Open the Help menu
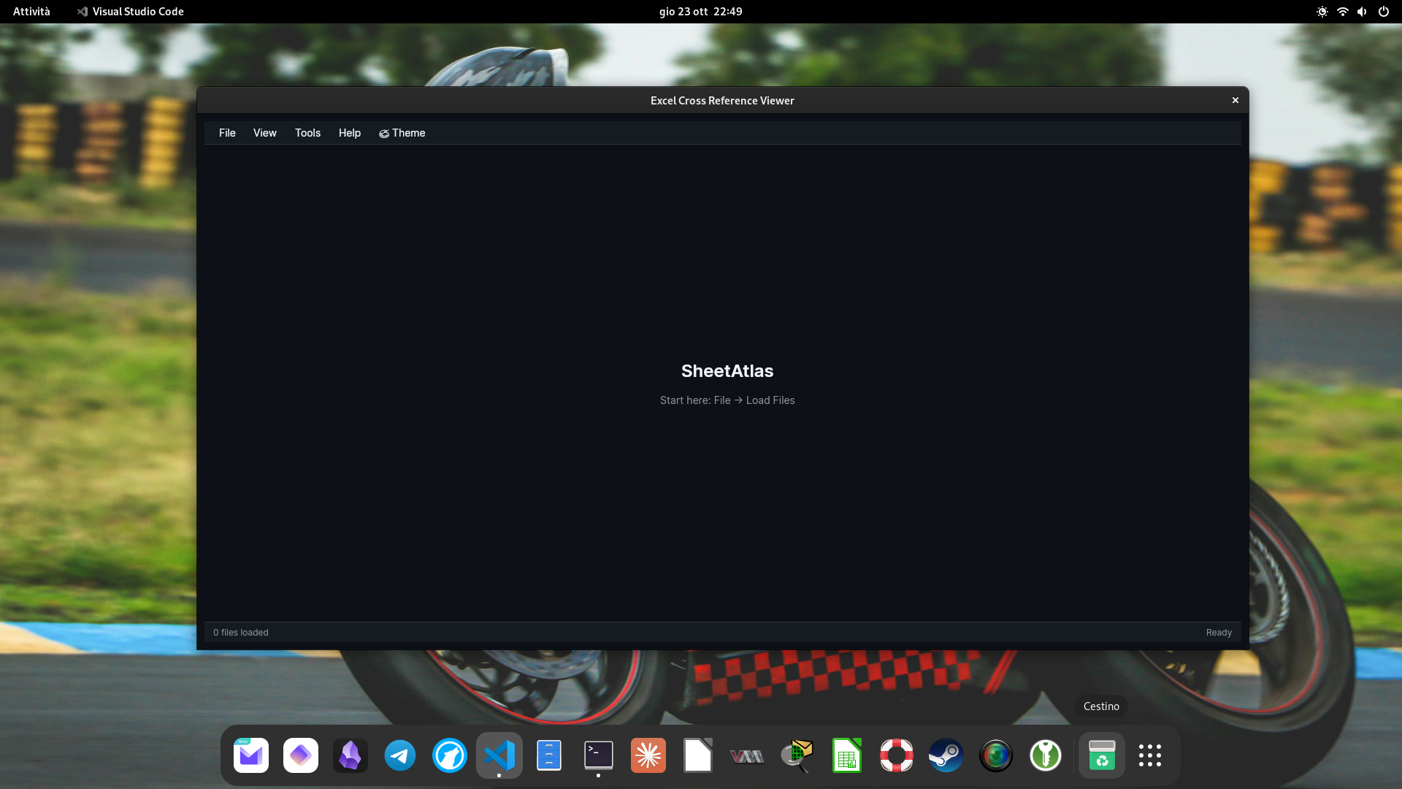 click(349, 133)
